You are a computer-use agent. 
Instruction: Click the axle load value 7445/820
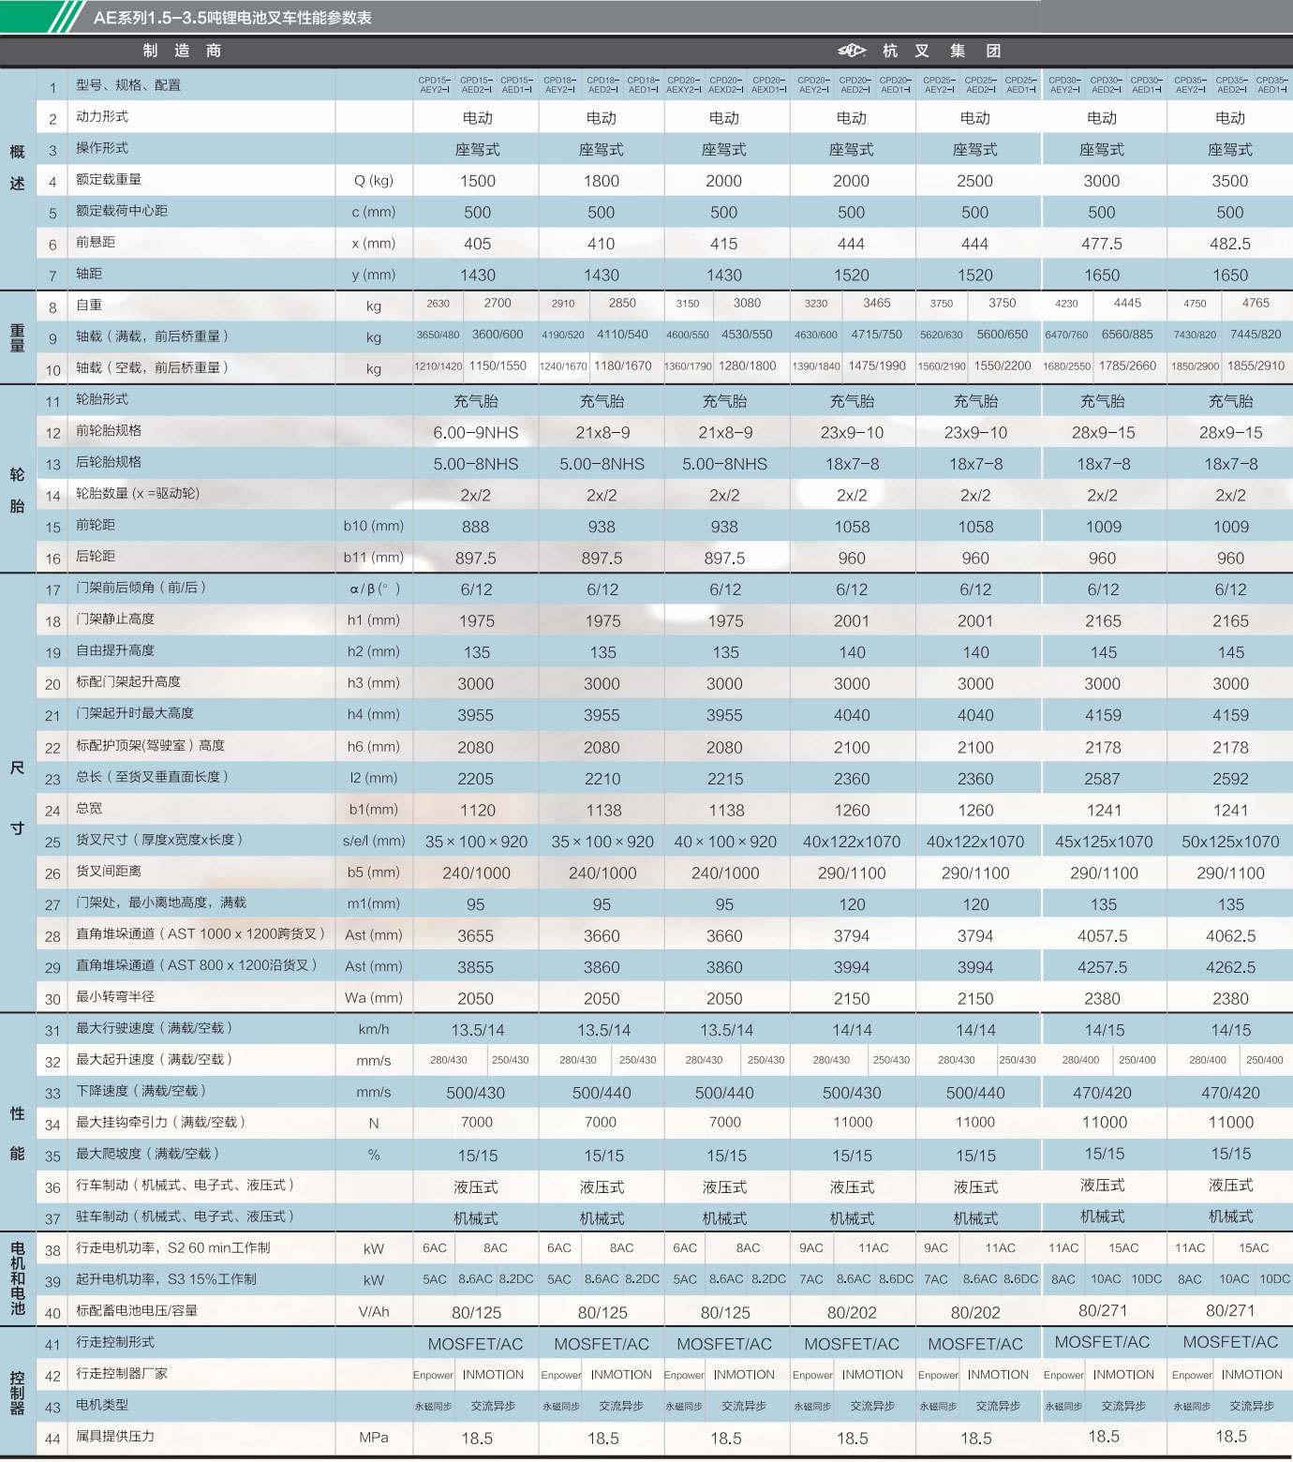point(1256,335)
